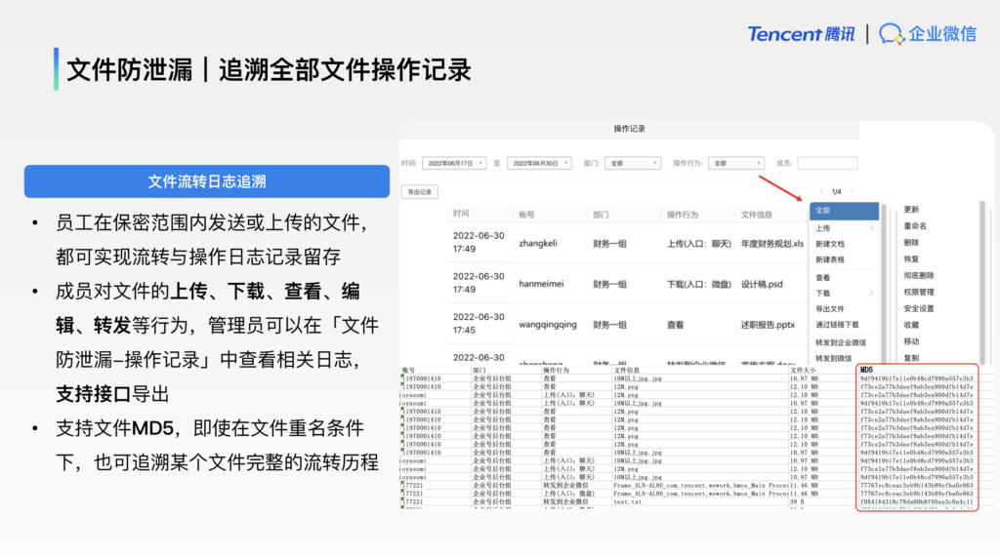Select 安全设置 in the action list
The image size is (1000, 556).
pos(918,309)
